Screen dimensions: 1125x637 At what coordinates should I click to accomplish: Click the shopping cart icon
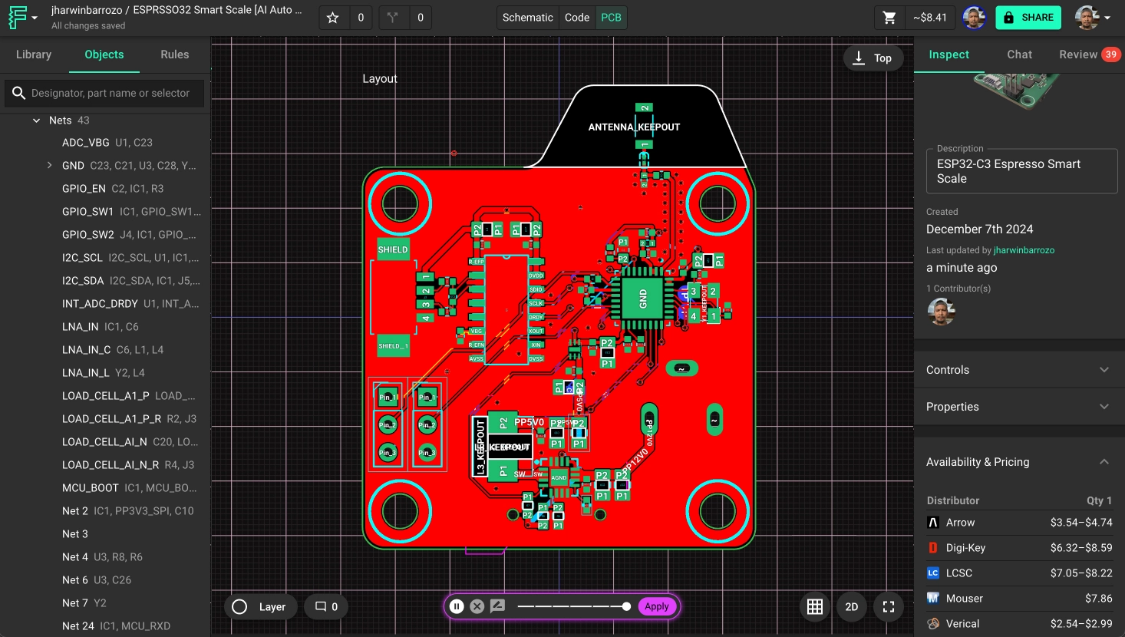pyautogui.click(x=889, y=18)
